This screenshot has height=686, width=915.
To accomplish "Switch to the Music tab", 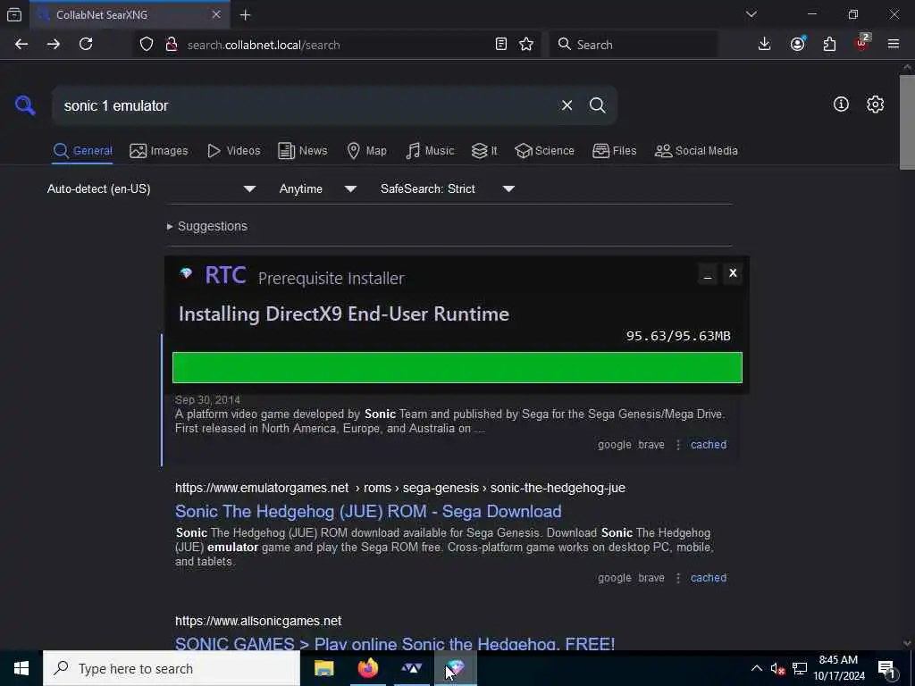I will tap(430, 150).
